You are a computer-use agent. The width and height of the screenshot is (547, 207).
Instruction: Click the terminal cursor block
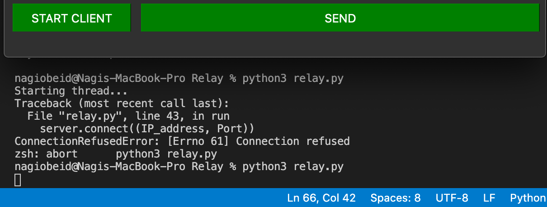click(x=18, y=180)
